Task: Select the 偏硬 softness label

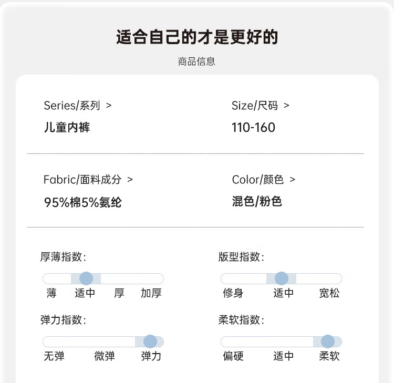Action: (233, 356)
